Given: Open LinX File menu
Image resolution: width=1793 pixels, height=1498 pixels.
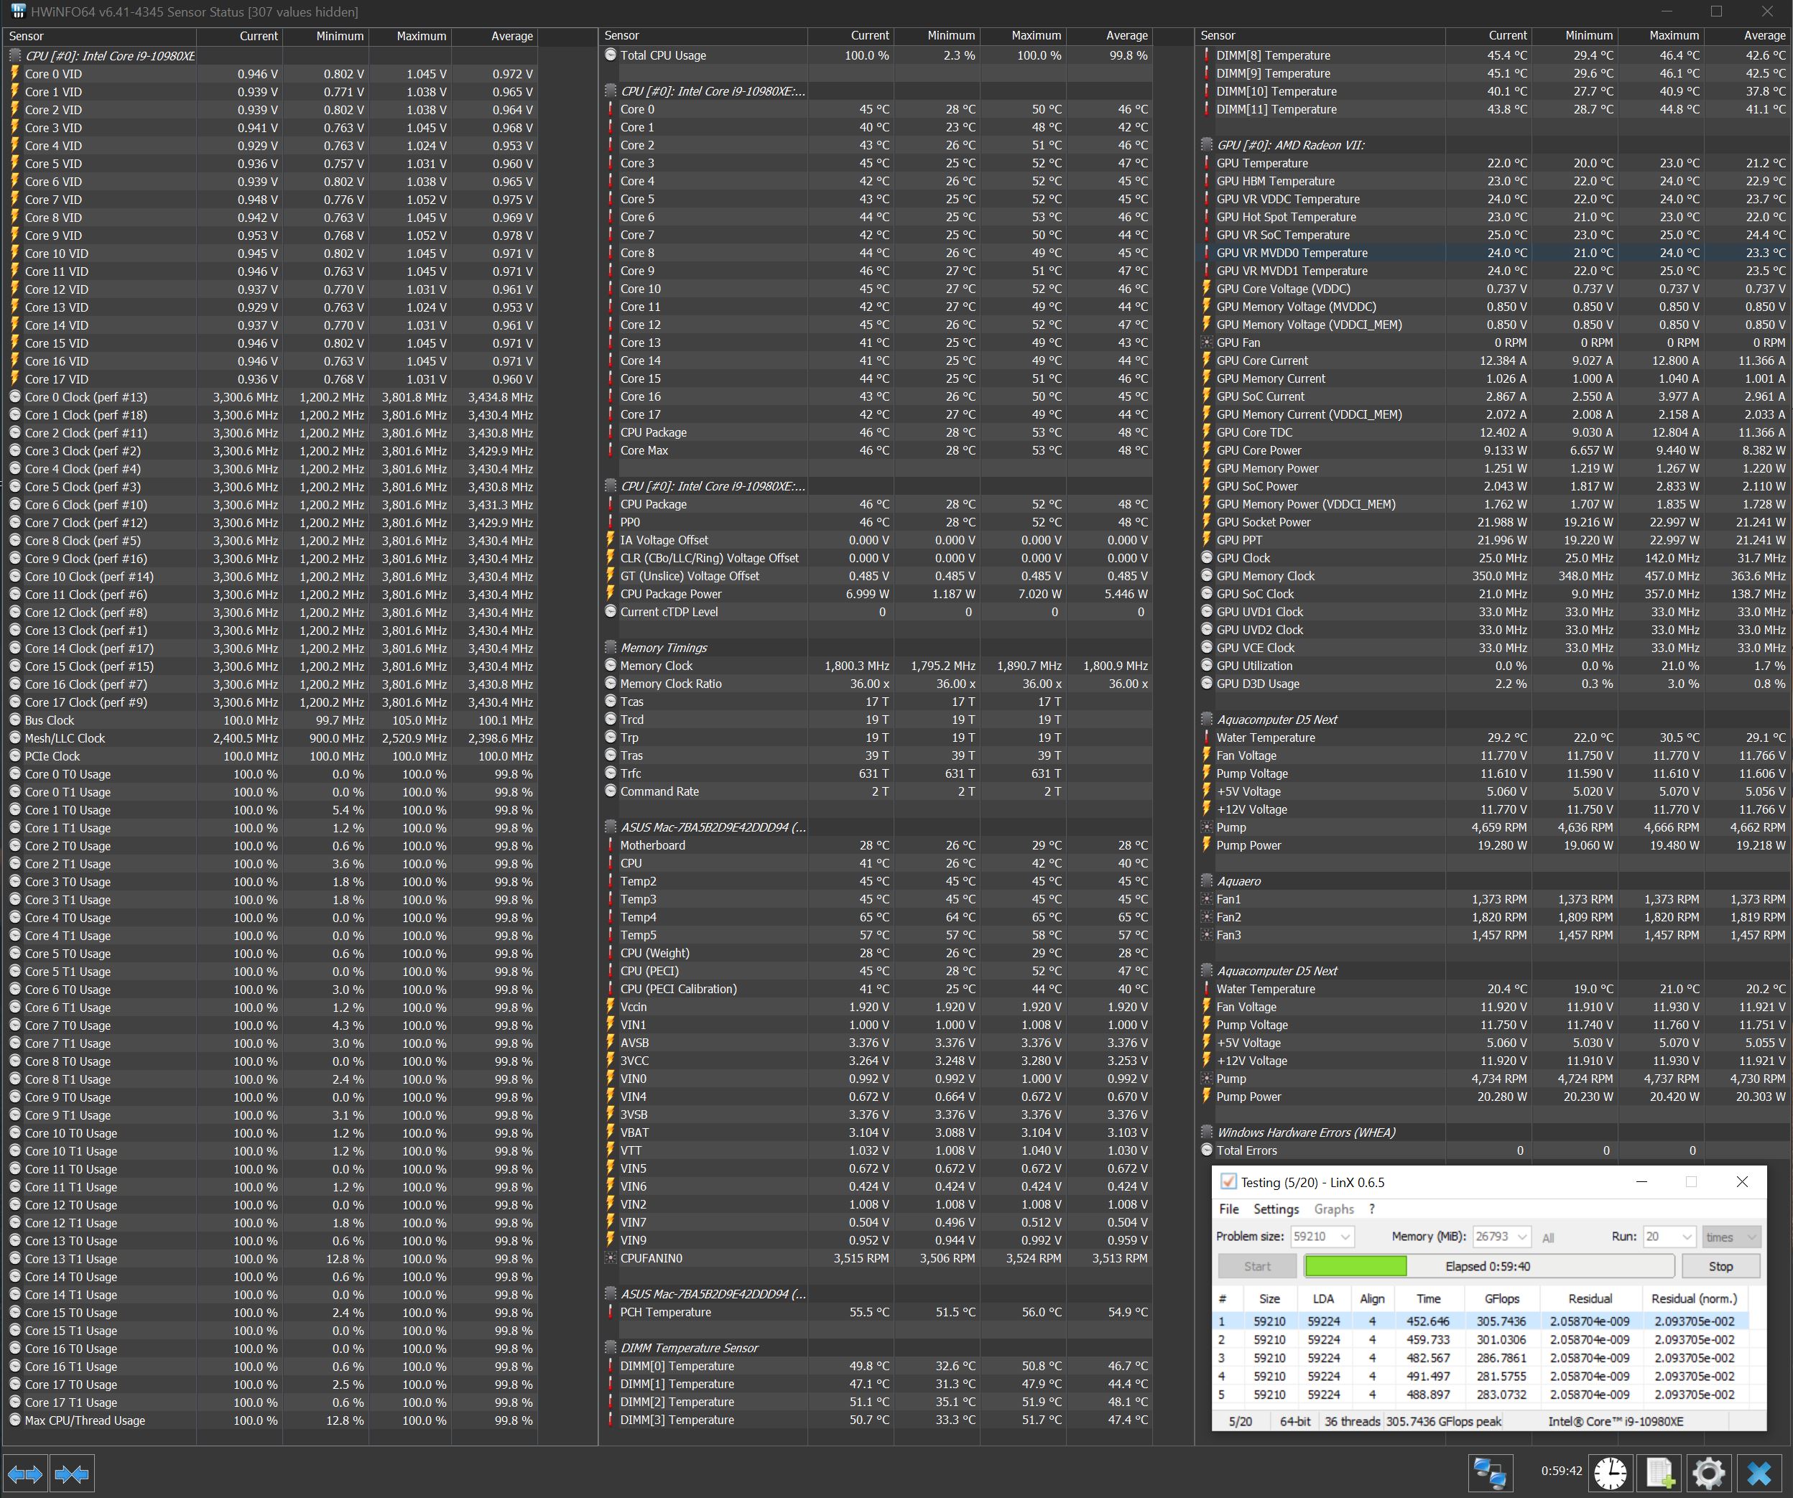Looking at the screenshot, I should tap(1228, 1209).
